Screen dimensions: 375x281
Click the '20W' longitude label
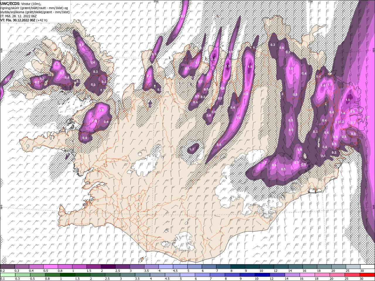pyautogui.click(x=156, y=1)
